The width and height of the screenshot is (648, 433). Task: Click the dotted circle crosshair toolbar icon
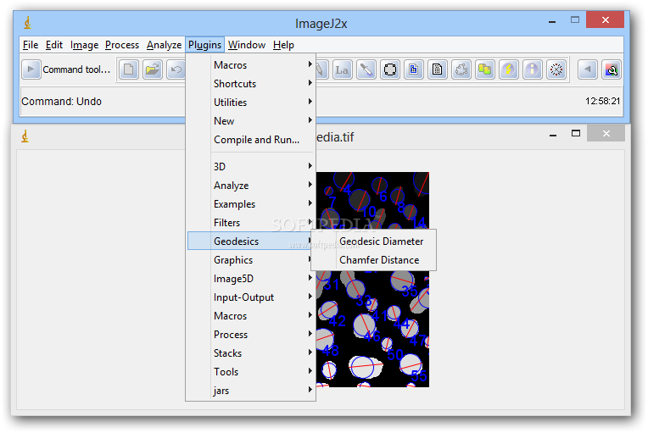(x=556, y=69)
